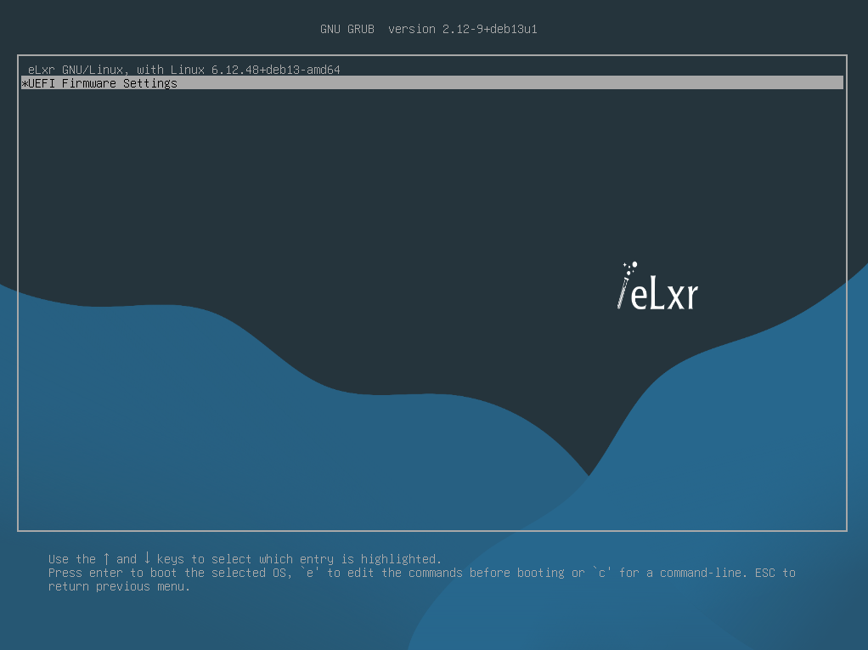The height and width of the screenshot is (650, 868).
Task: Click the asterisk marker before UEFI Firmware Settings
Action: tap(24, 82)
